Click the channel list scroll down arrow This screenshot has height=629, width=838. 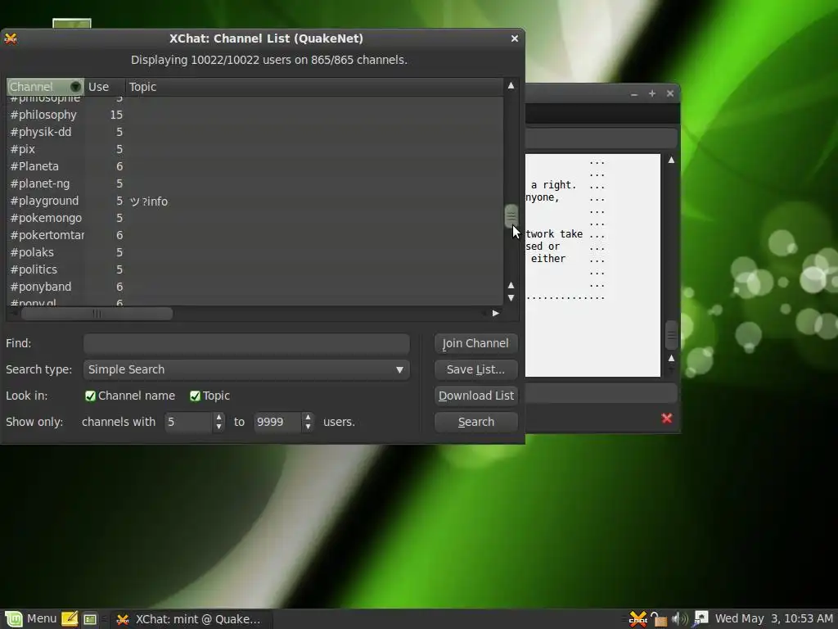pyautogui.click(x=511, y=298)
